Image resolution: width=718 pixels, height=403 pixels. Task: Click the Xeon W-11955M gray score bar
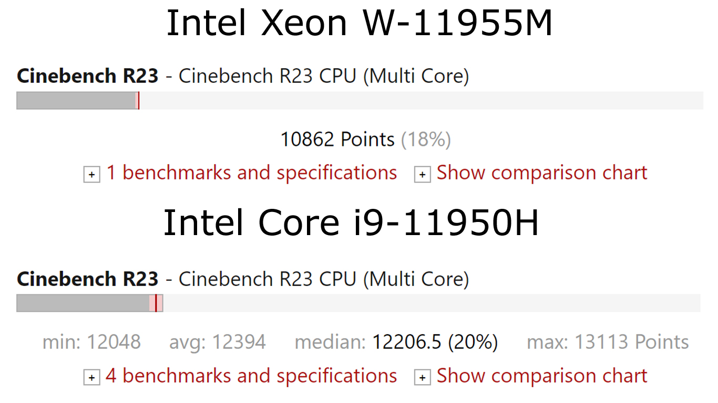click(x=76, y=101)
